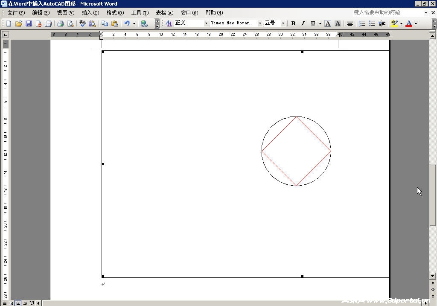Screen dimensions: 437x306
Task: Expand highlight color dropdown arrow
Action: click(x=401, y=23)
